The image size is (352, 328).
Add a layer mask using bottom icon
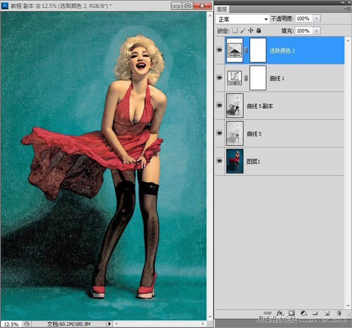(x=291, y=313)
